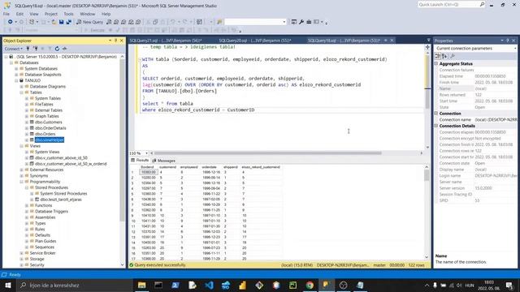Image resolution: width=520 pixels, height=292 pixels.
Task: Click the Save file icon
Action: [x=62, y=22]
